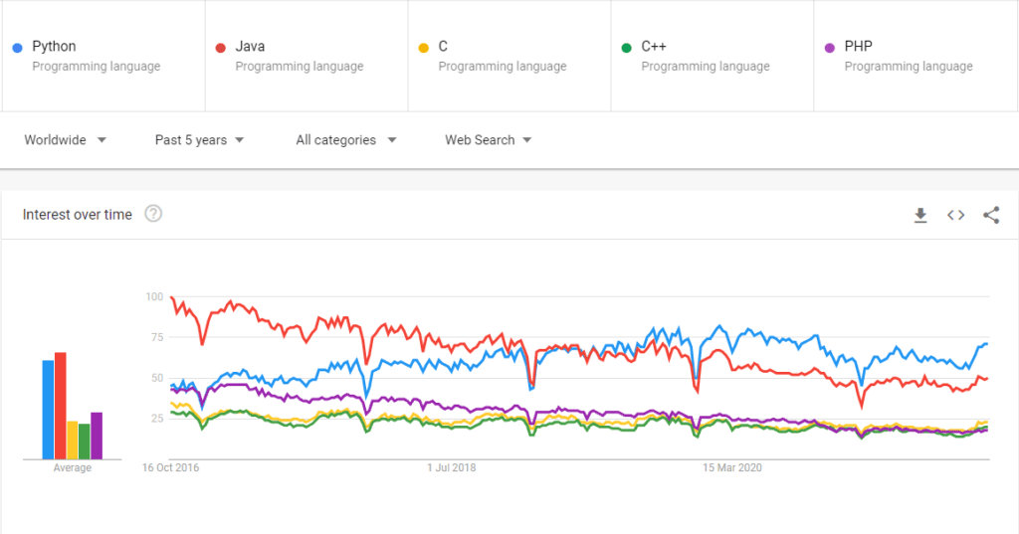Open the Worldwide region dropdown
1019x534 pixels.
pyautogui.click(x=66, y=140)
